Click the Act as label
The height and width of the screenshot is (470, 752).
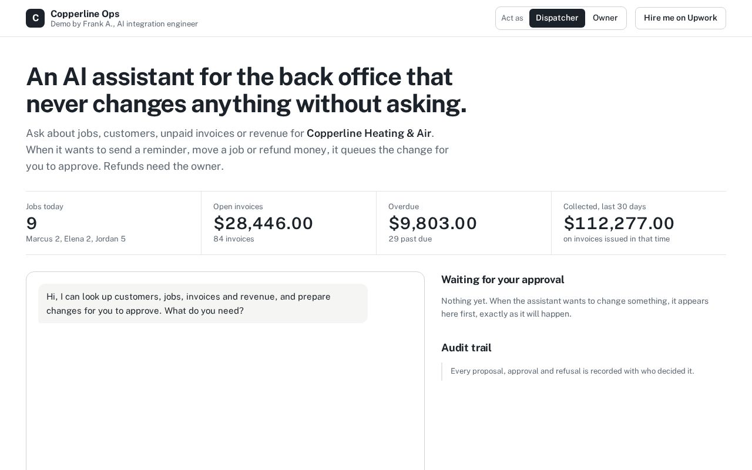(512, 18)
